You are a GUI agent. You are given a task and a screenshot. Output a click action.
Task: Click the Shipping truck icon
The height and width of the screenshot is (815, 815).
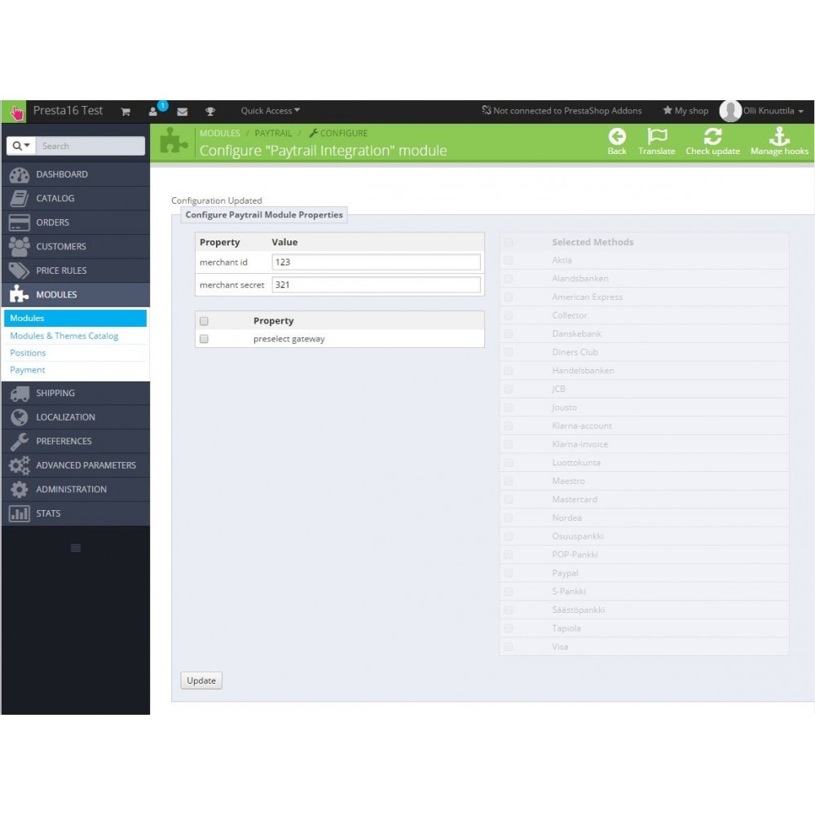(20, 394)
